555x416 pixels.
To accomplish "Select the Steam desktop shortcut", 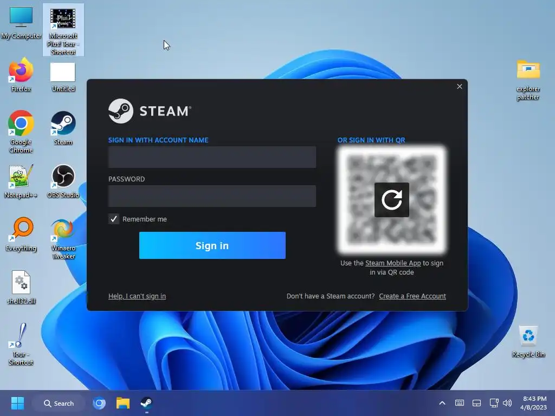I will 63,128.
